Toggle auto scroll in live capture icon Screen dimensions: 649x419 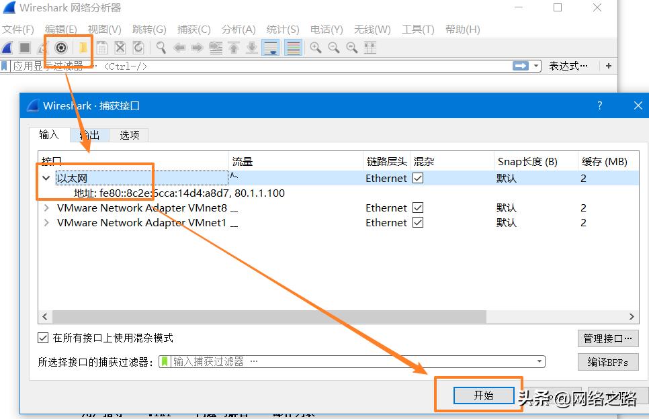[269, 47]
